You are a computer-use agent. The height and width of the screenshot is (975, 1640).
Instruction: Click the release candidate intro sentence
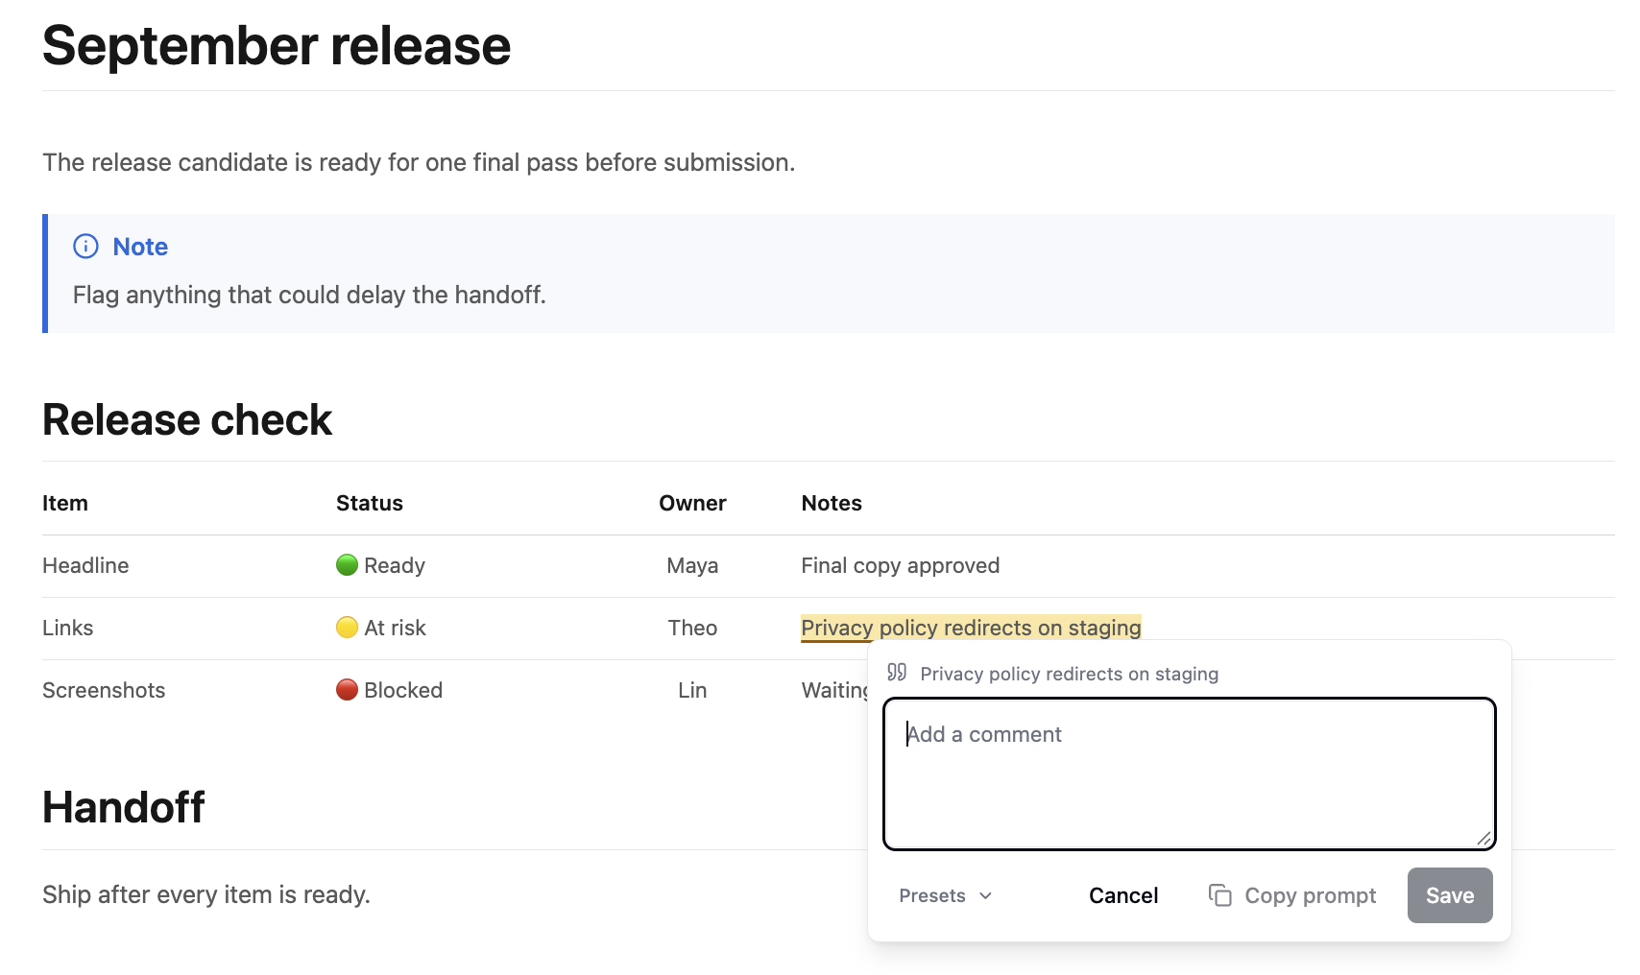419,162
